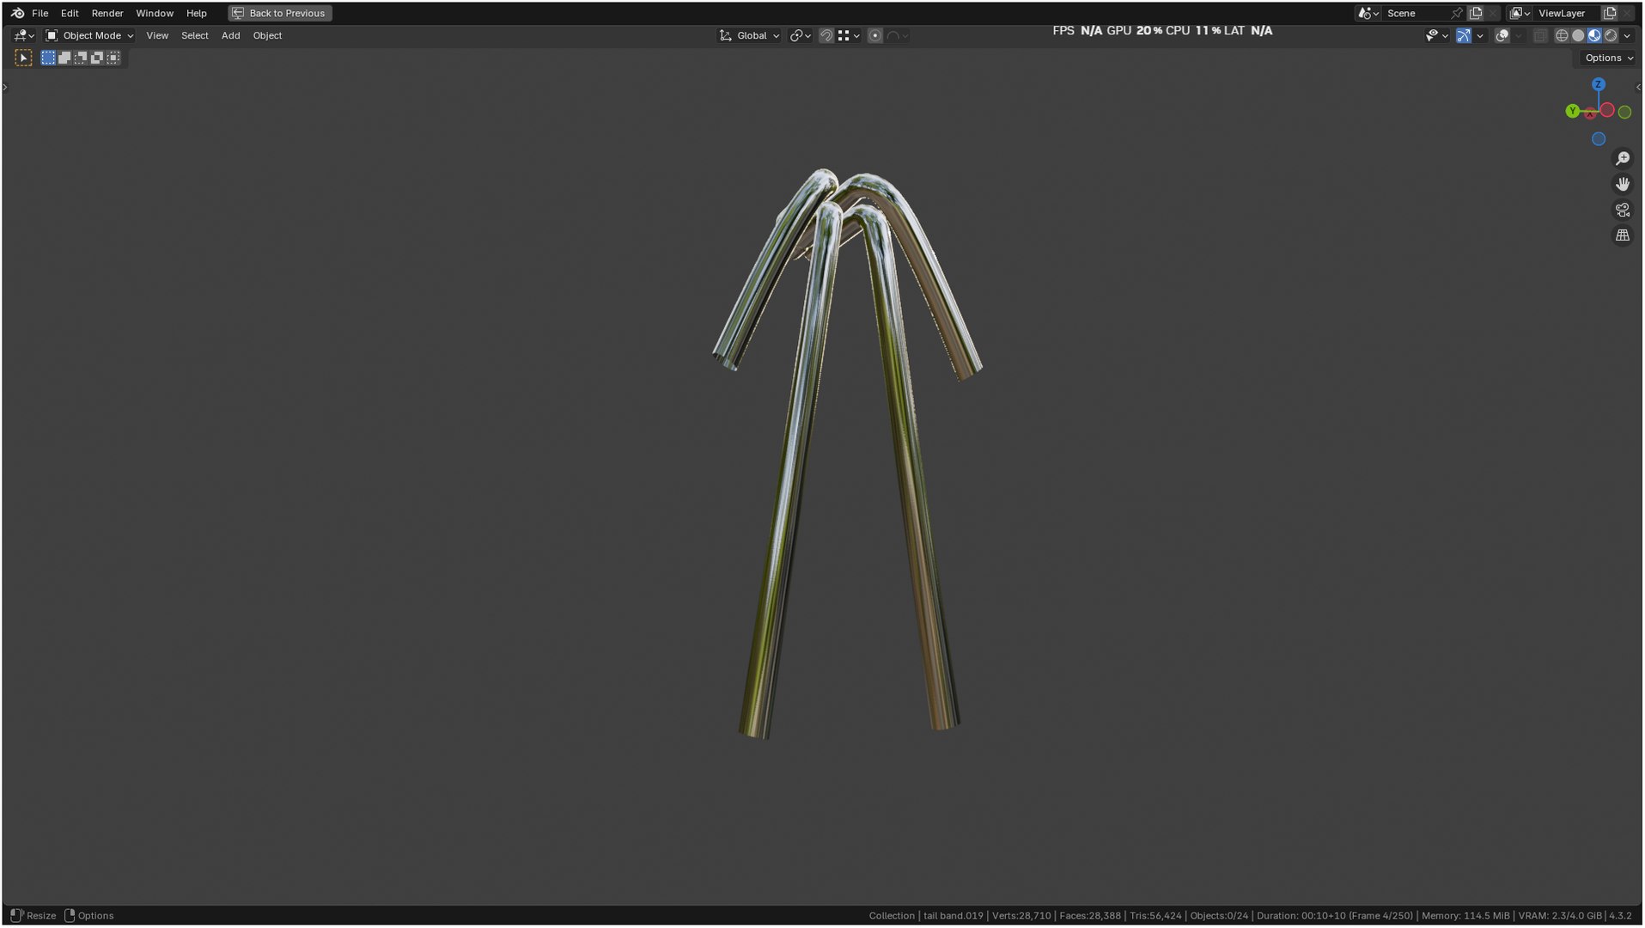
Task: Open Global transform orientation dropdown
Action: tap(749, 35)
